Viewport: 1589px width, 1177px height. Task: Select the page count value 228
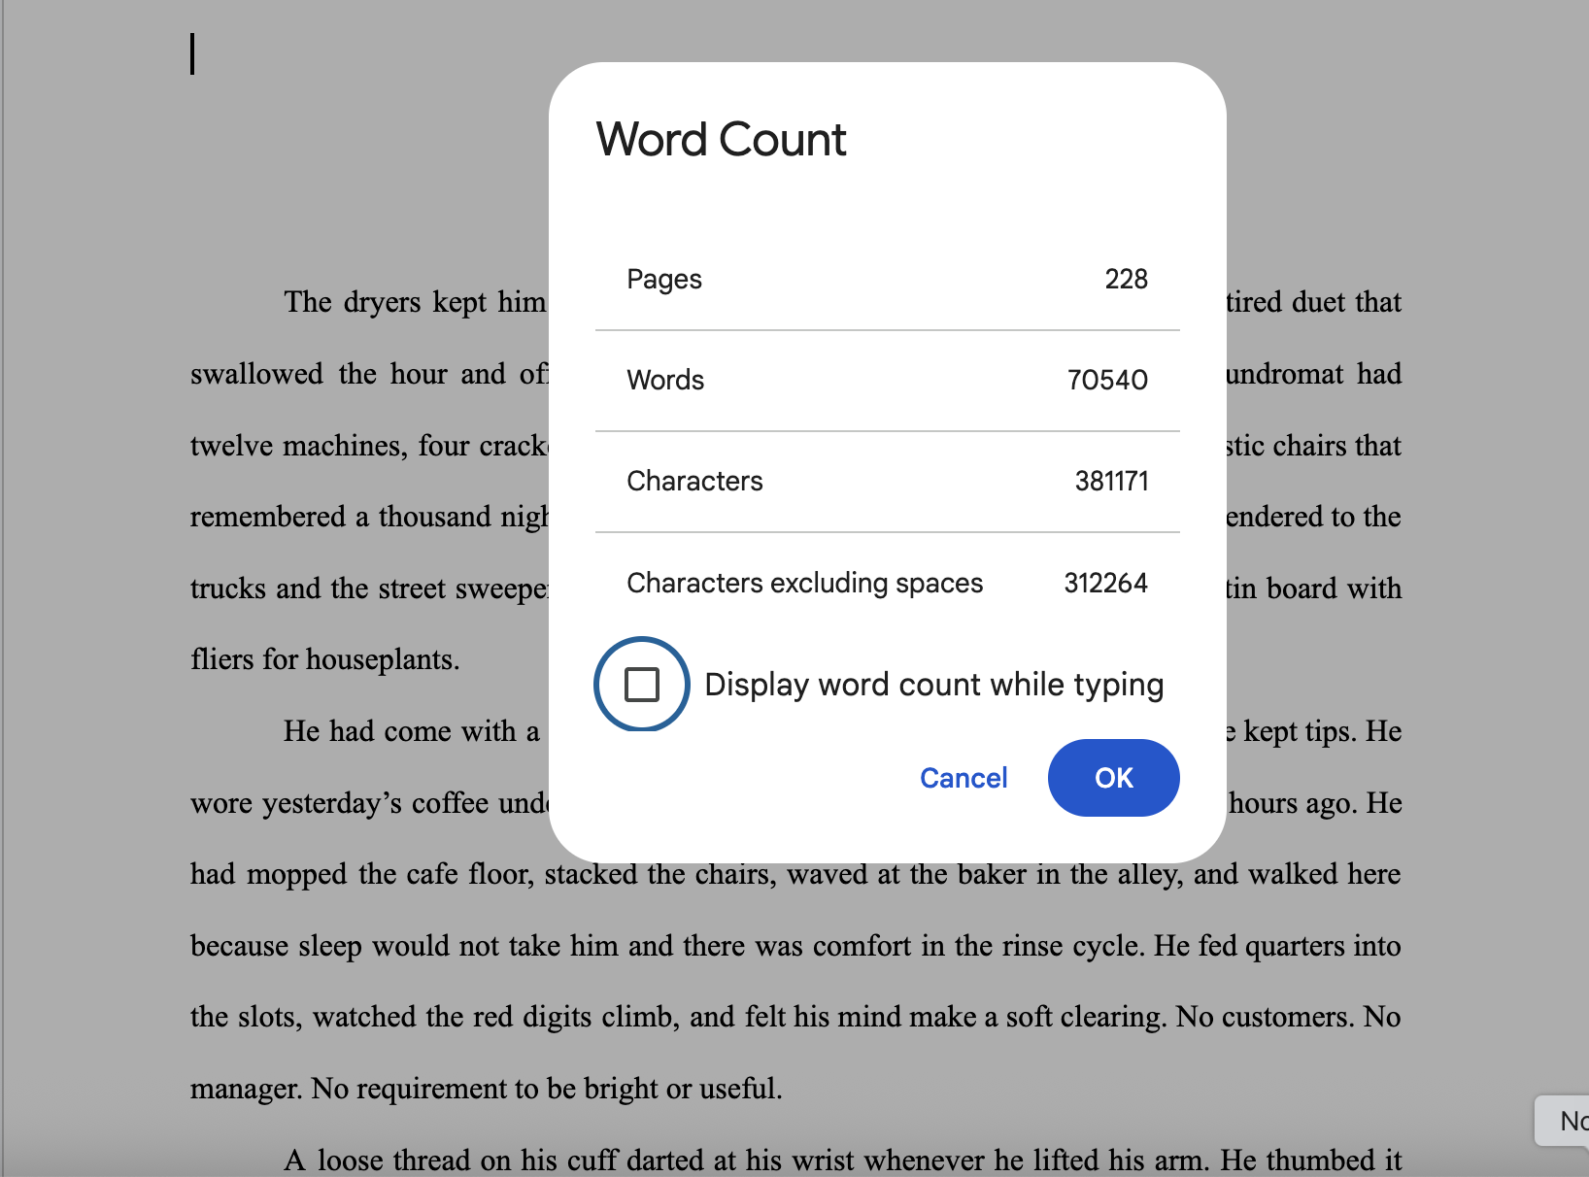(x=1126, y=280)
